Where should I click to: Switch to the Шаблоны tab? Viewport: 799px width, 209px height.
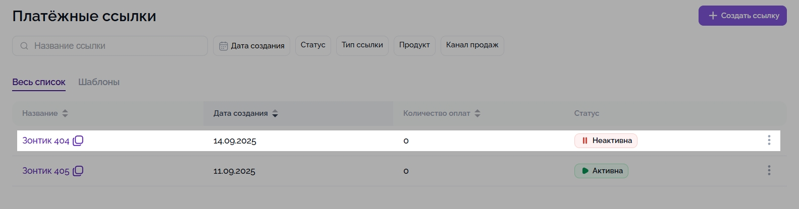click(x=99, y=82)
